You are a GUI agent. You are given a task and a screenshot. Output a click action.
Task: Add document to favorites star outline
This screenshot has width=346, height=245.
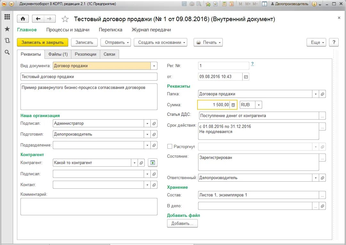(65, 19)
